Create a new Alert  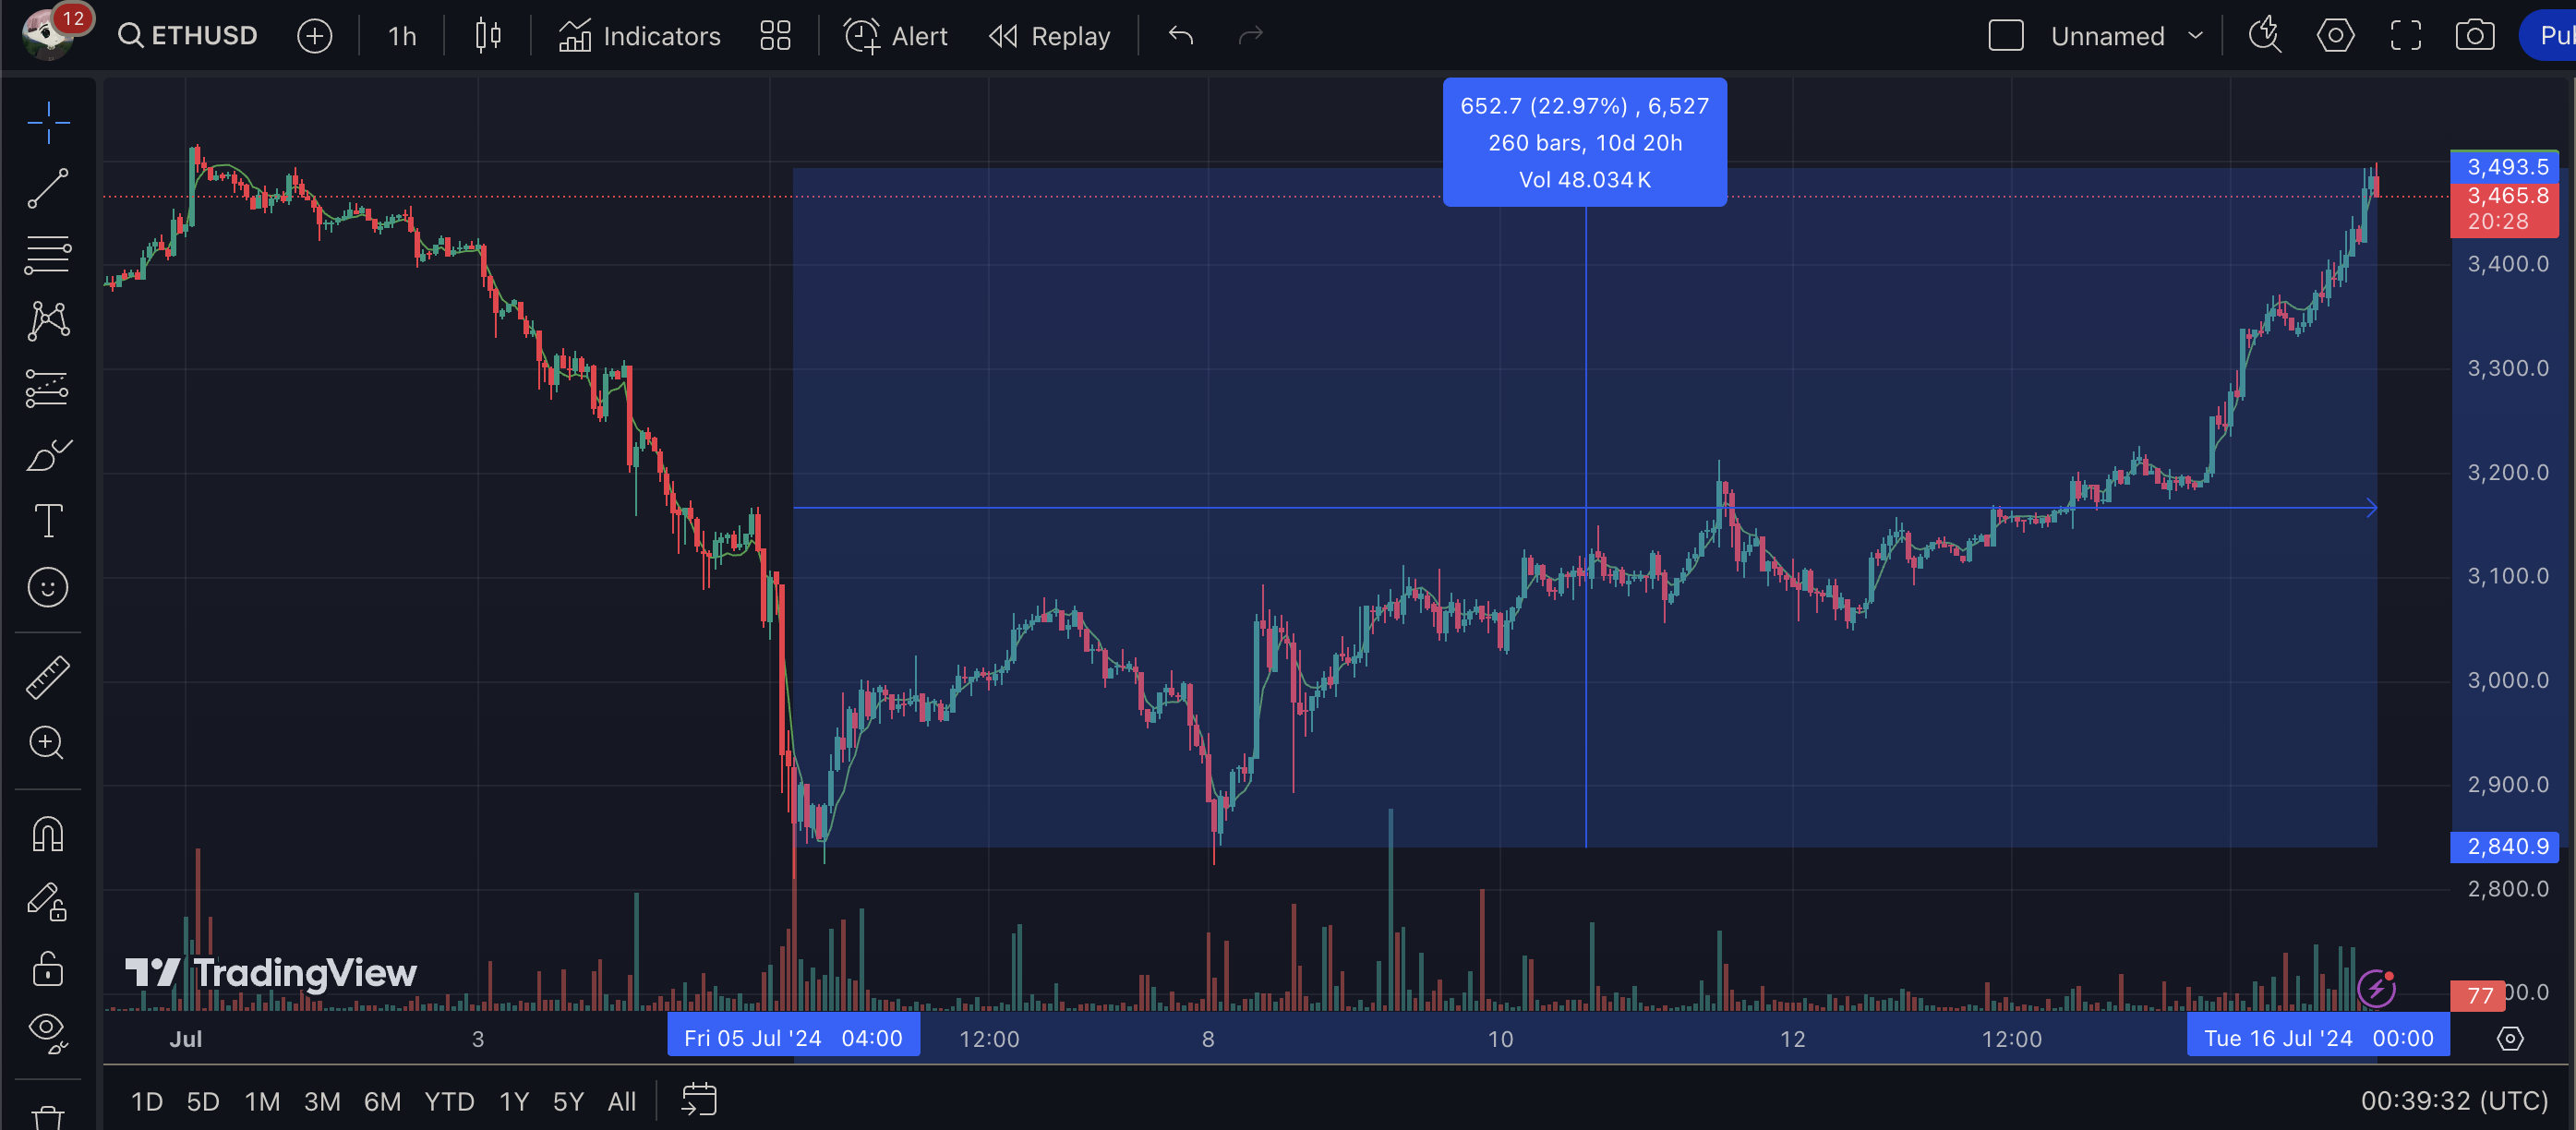click(895, 36)
